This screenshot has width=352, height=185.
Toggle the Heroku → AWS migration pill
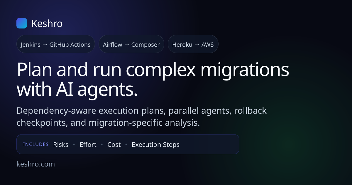pos(193,44)
